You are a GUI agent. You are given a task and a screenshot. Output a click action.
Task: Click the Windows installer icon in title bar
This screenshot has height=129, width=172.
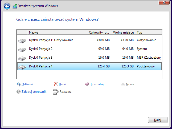pyautogui.click(x=15, y=6)
